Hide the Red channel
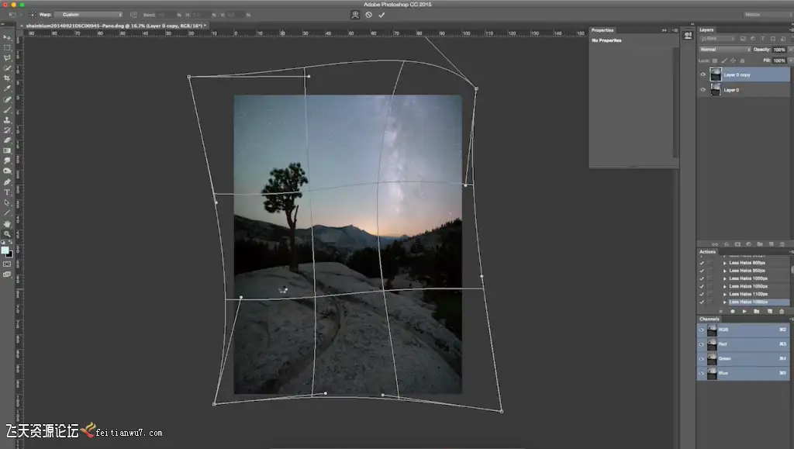Screen dimensions: 794x449 coord(701,344)
